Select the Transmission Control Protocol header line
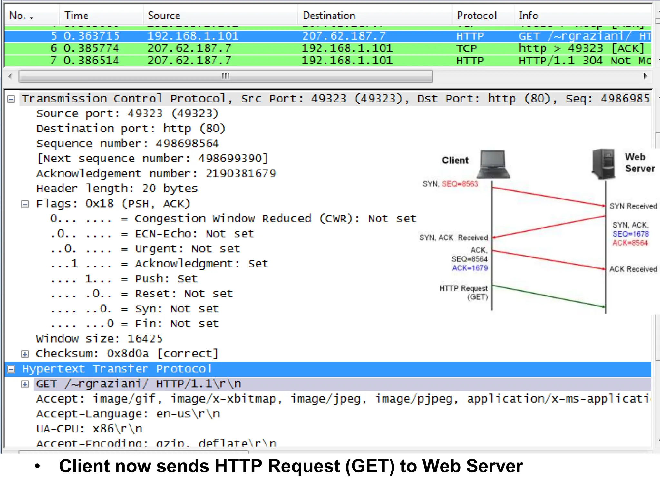 click(336, 99)
